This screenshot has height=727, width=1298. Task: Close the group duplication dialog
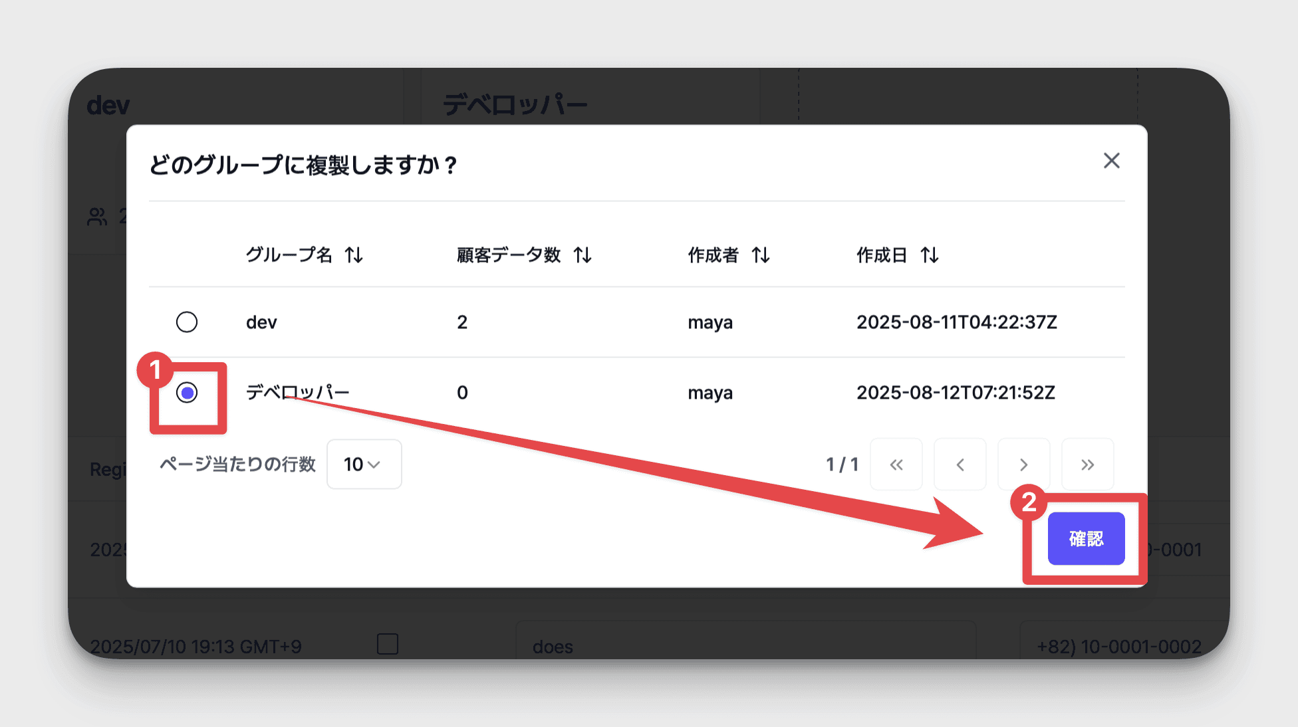[1111, 161]
